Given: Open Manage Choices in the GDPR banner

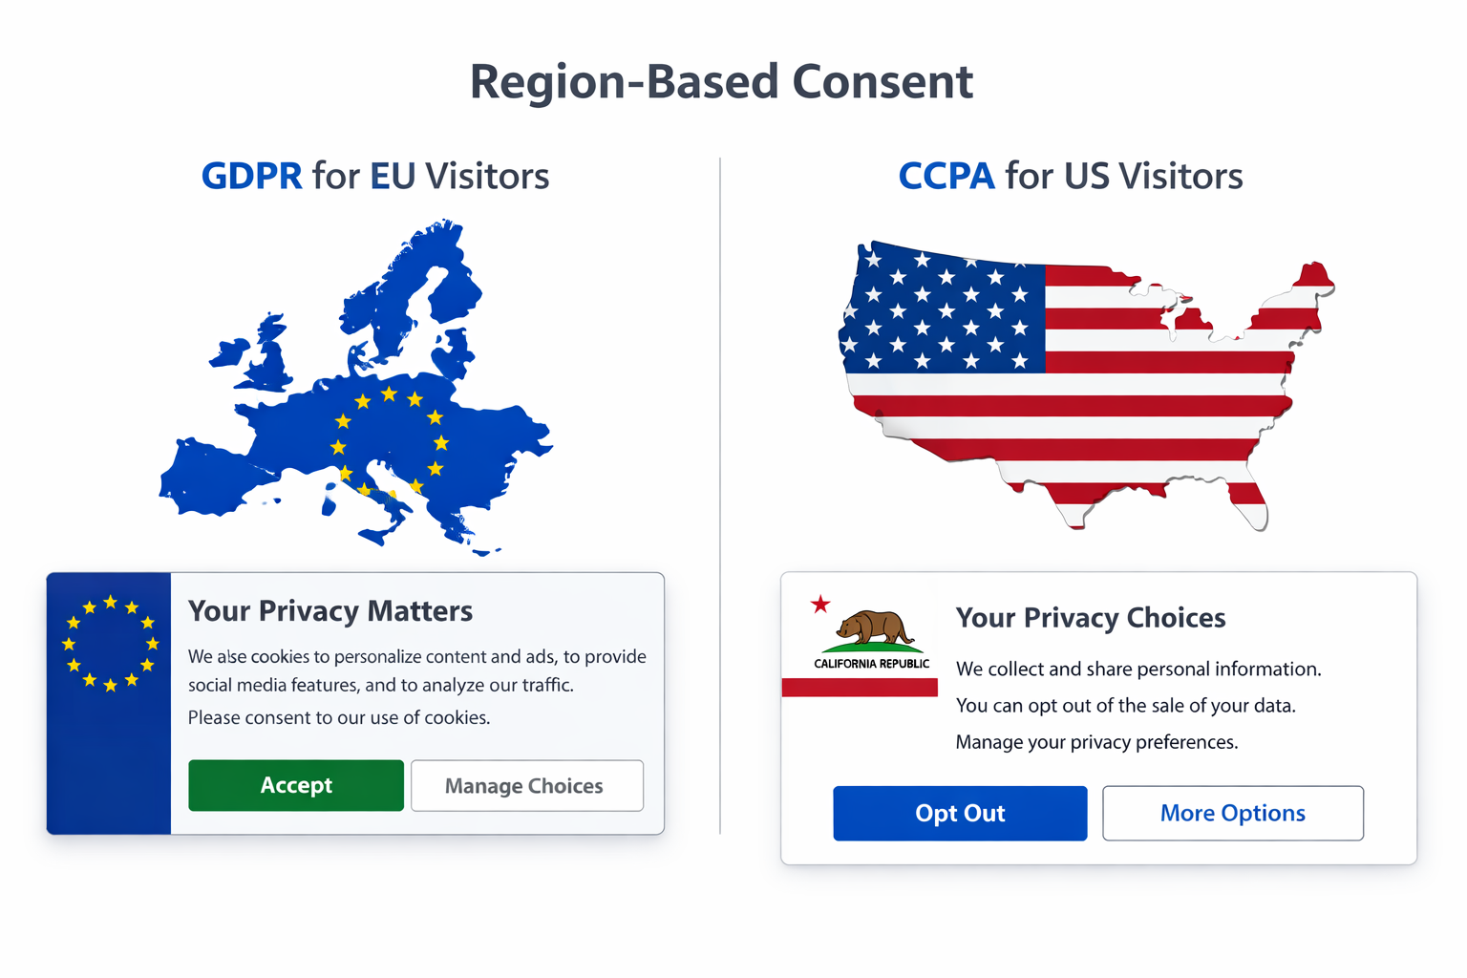Looking at the screenshot, I should point(526,786).
